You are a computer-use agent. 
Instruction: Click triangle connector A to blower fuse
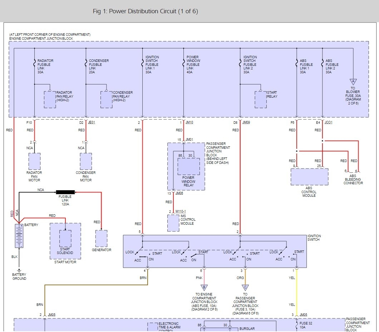(x=353, y=82)
